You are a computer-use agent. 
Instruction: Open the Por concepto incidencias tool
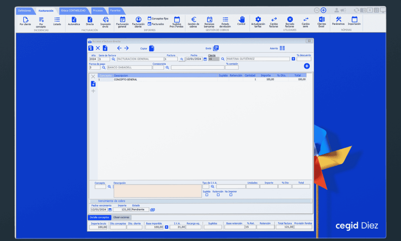[x=41, y=22]
